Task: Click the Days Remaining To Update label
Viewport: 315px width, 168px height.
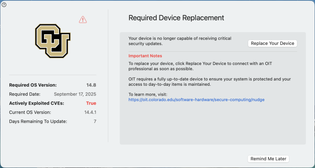Action: [x=38, y=122]
